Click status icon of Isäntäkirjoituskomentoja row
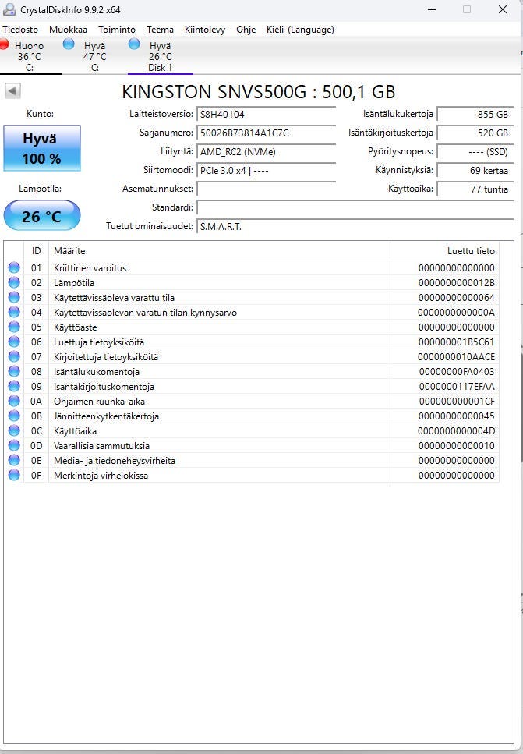Viewport: 523px width, 754px height. (x=14, y=386)
